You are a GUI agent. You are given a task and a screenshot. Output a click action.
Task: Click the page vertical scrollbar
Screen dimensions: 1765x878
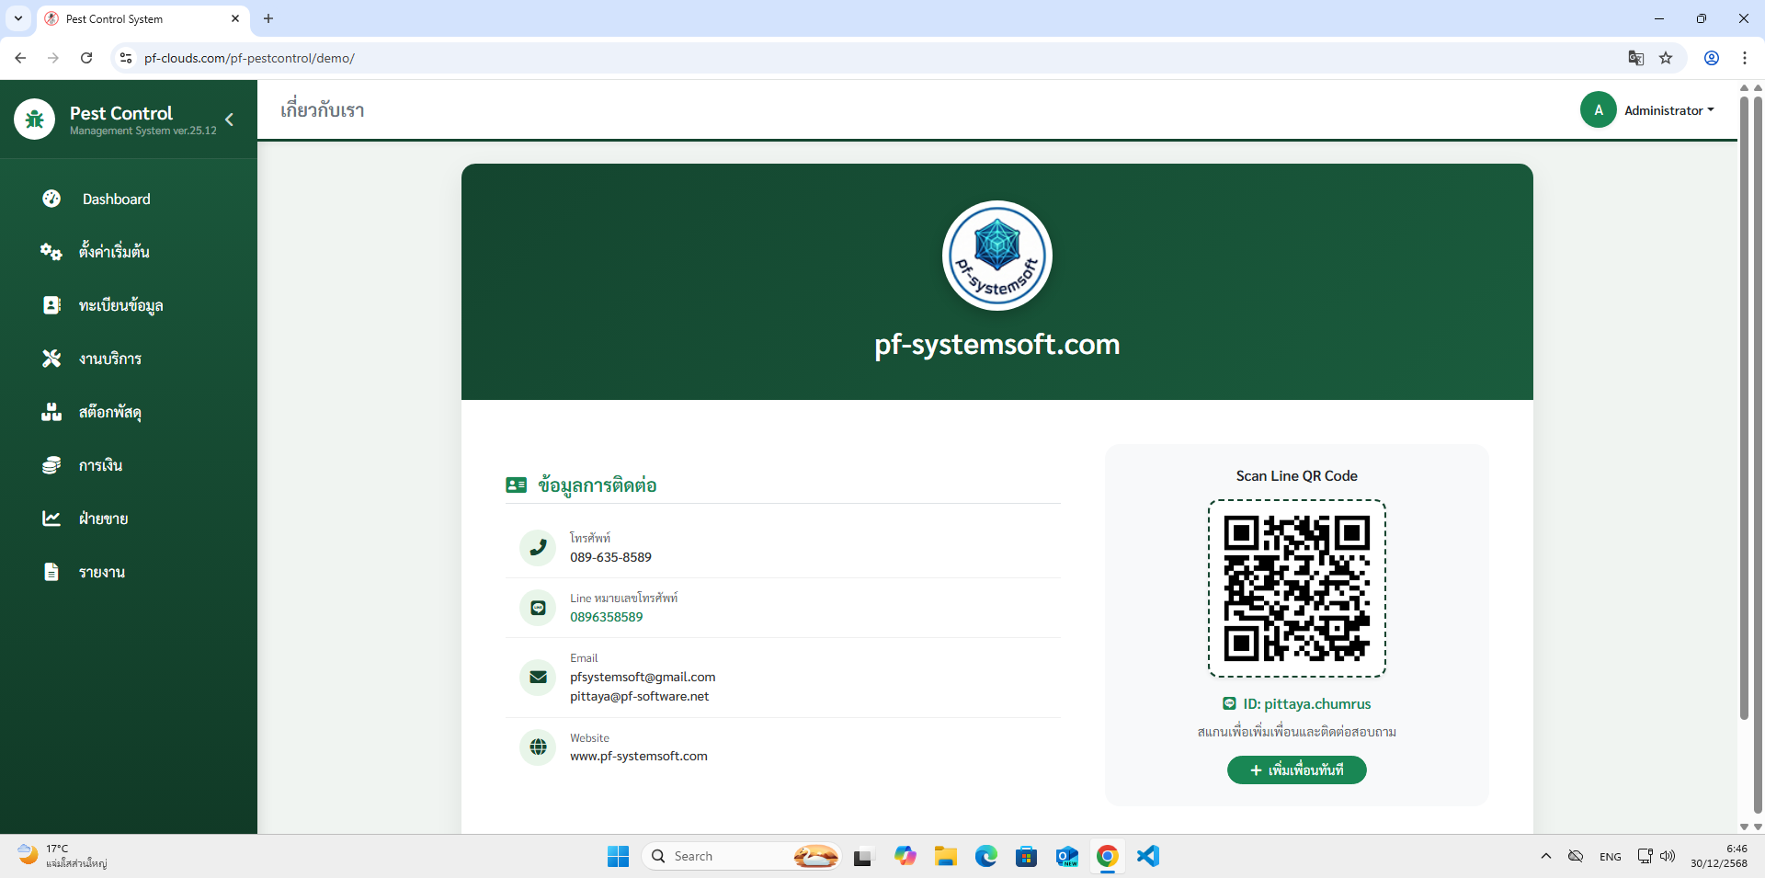coord(1744,405)
